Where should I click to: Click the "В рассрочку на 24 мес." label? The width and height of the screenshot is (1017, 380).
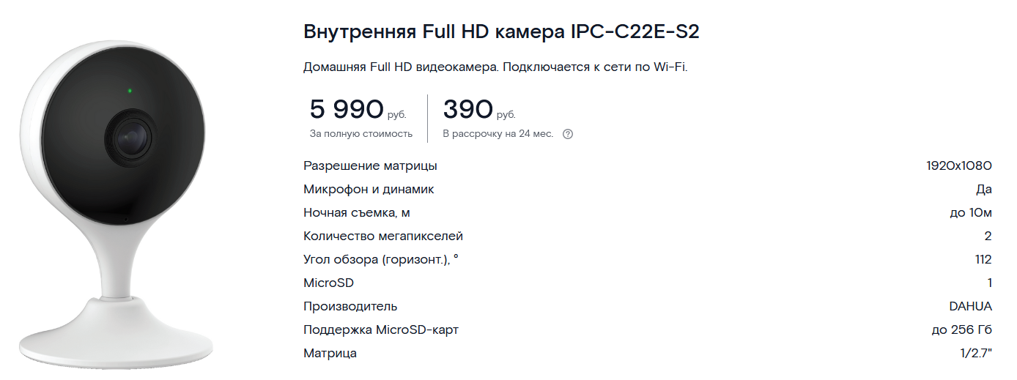(498, 134)
